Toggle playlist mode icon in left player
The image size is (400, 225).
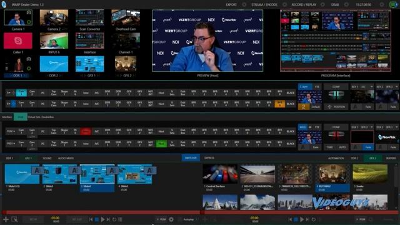coord(120,219)
